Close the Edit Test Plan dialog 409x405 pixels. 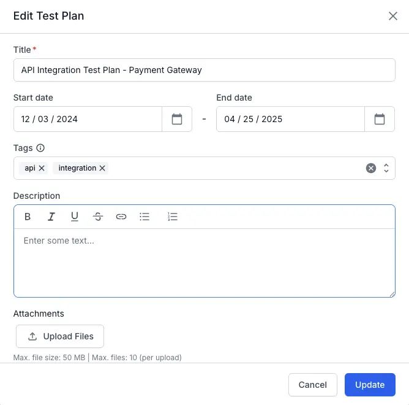point(392,16)
